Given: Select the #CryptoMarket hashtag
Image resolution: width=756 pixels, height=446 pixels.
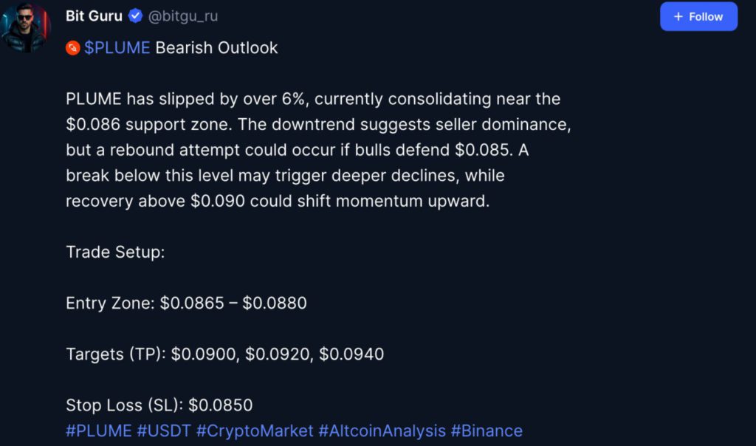Looking at the screenshot, I should point(255,430).
